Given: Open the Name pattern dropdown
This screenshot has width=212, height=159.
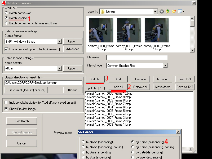Looking at the screenshot, I should pyautogui.click(x=59, y=68).
